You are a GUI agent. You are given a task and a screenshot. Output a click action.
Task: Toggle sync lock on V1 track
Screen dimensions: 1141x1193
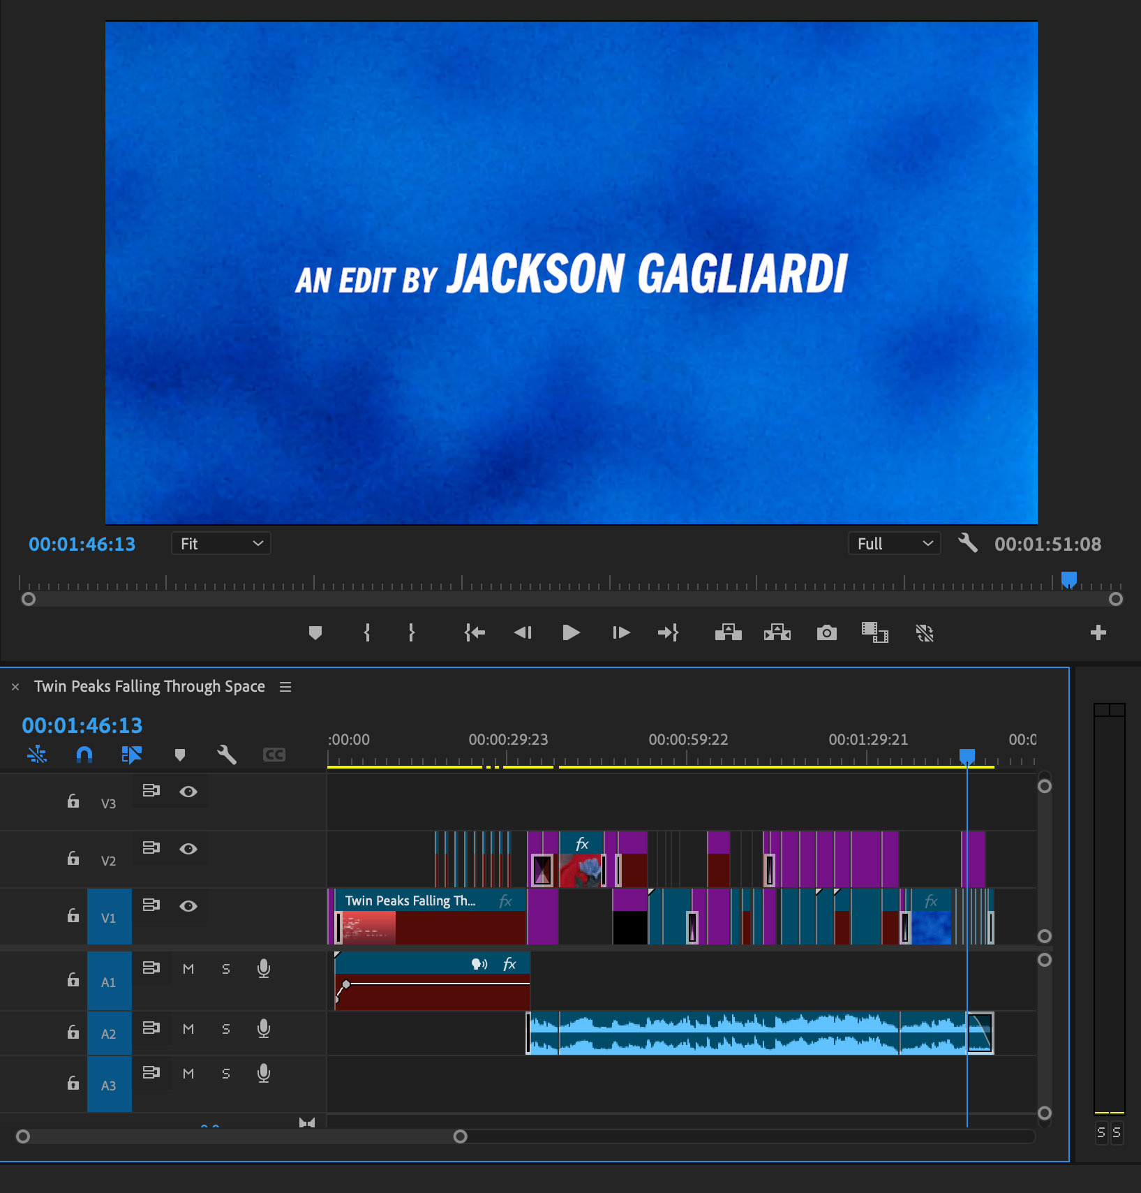click(151, 905)
